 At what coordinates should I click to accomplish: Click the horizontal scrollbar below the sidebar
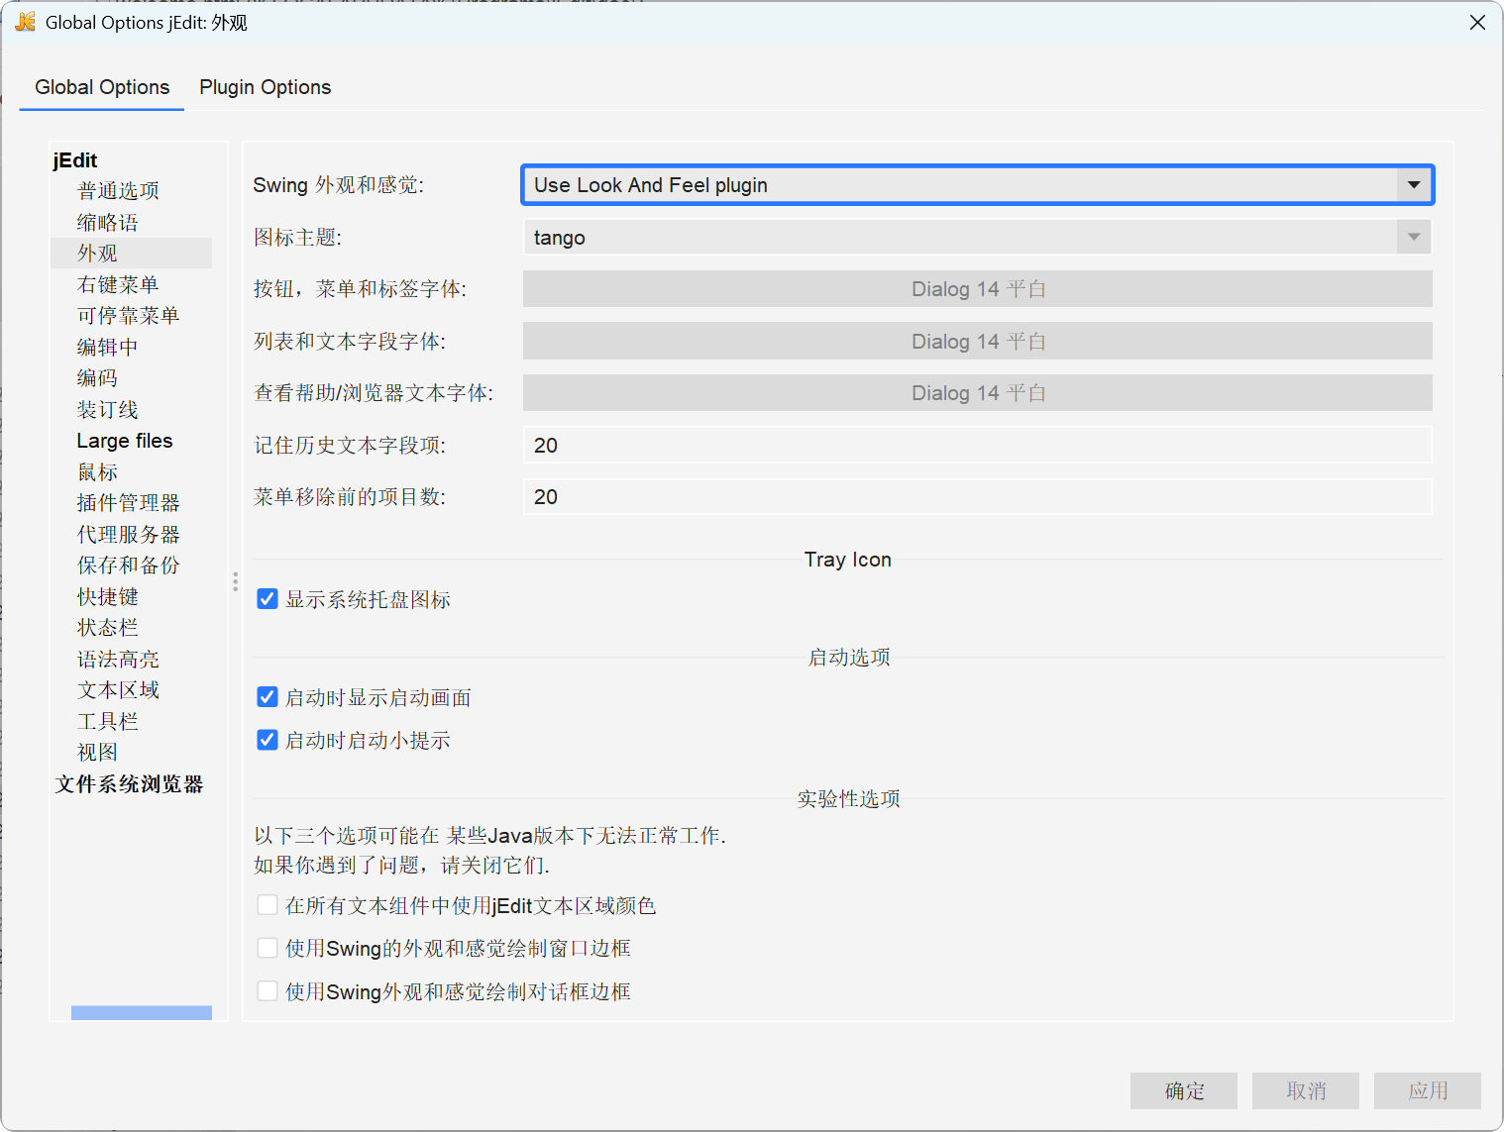point(141,1013)
